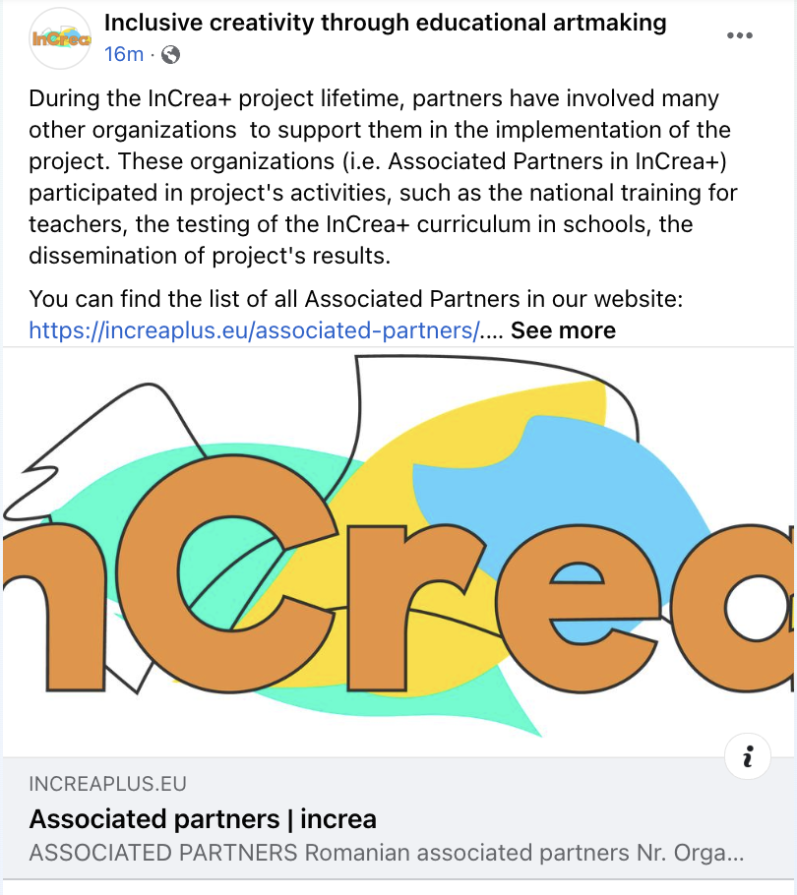Click the 'You can find the list' sentence

(355, 299)
